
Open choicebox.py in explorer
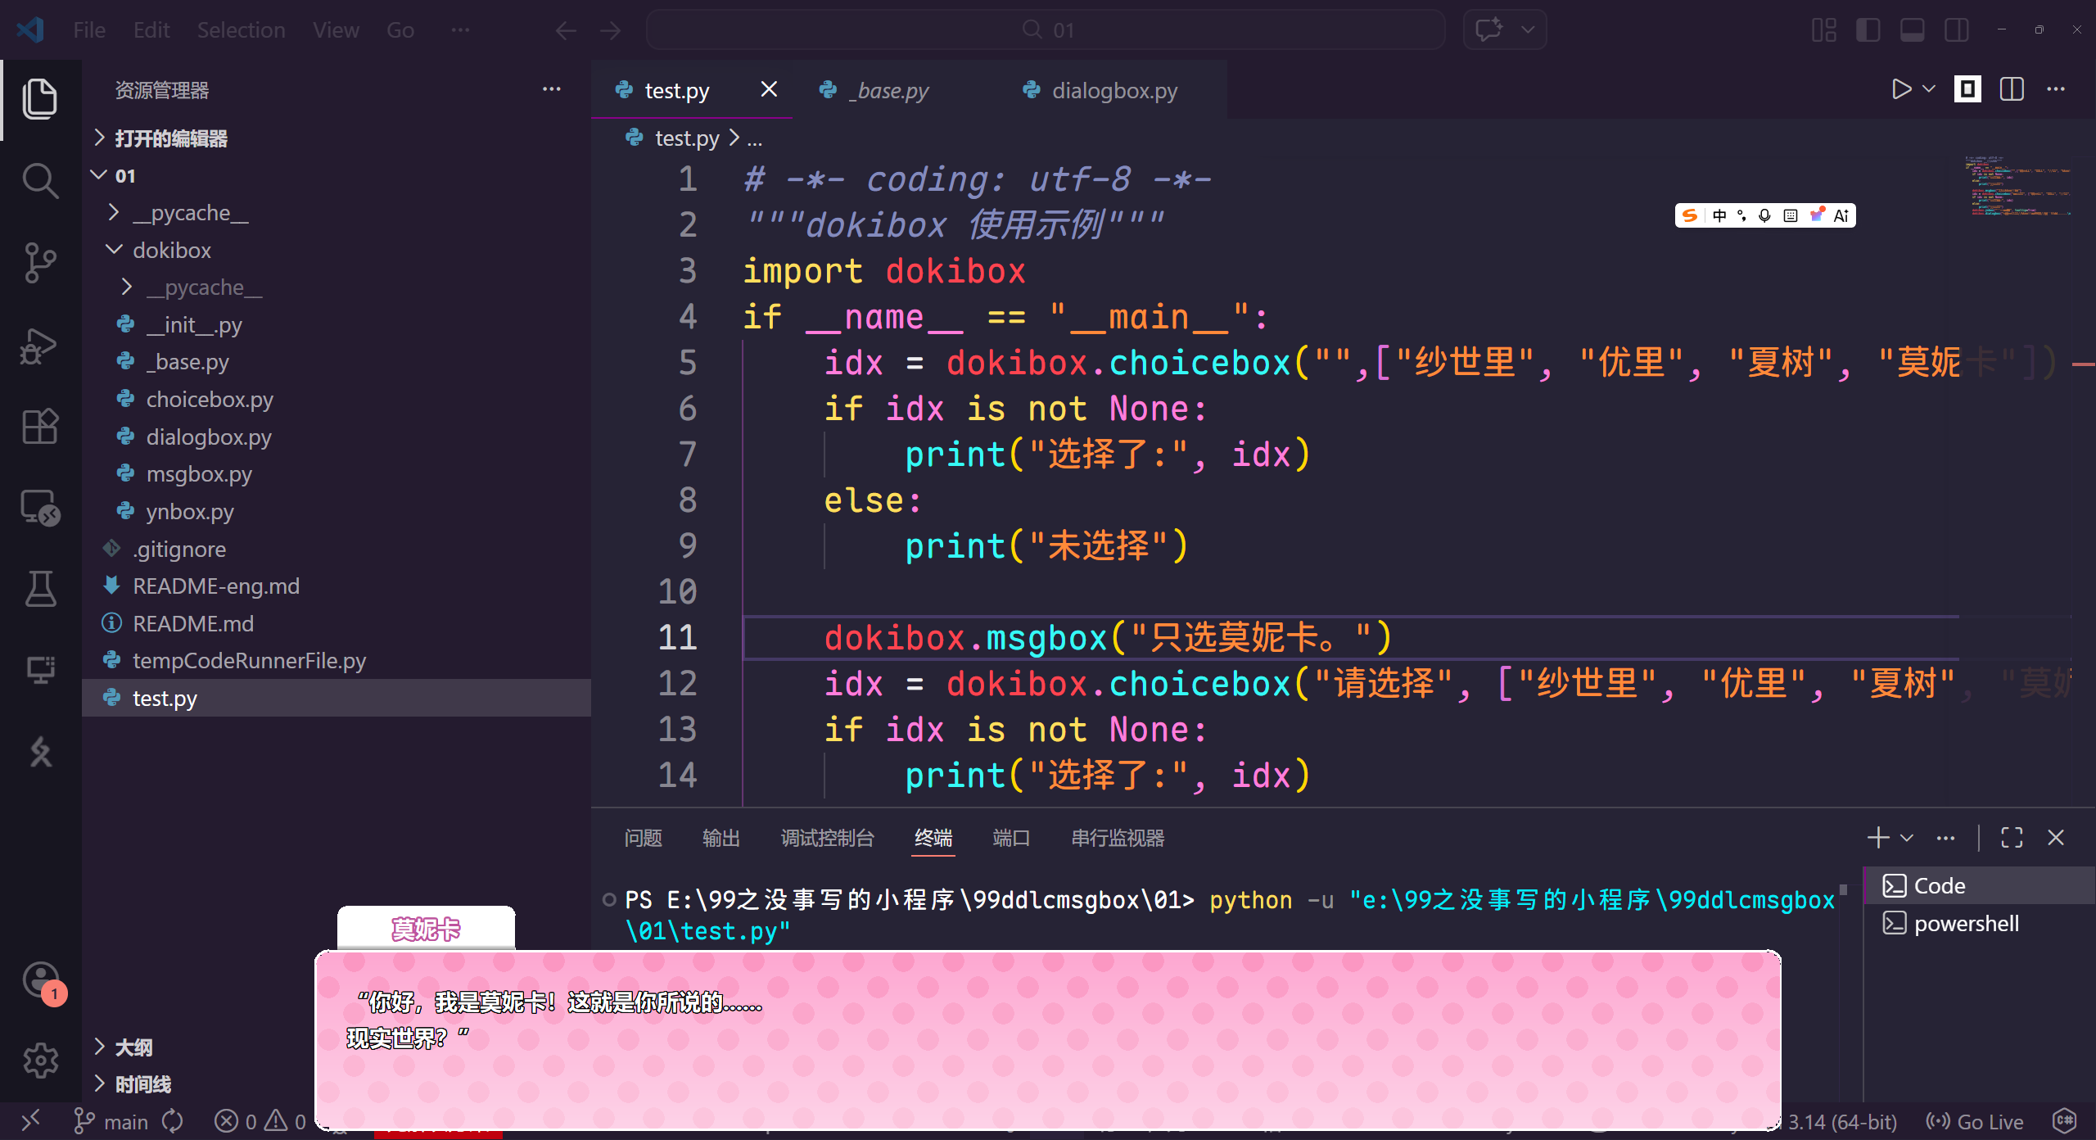(210, 400)
